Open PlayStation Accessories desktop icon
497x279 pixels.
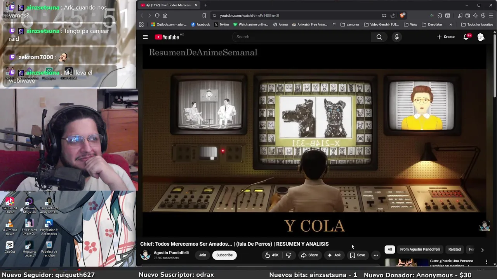[49, 227]
